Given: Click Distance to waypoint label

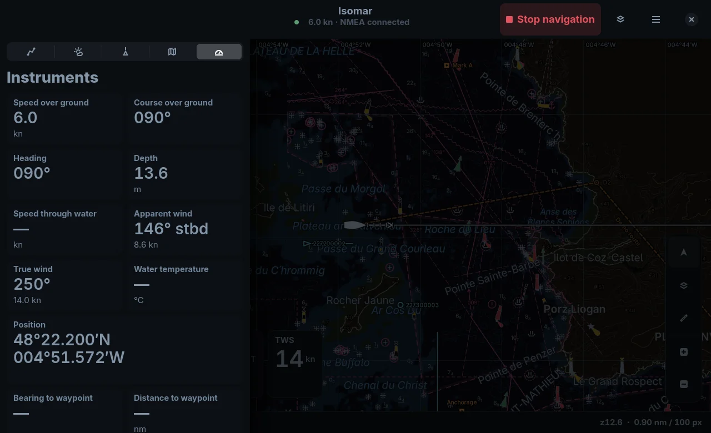Looking at the screenshot, I should [176, 398].
